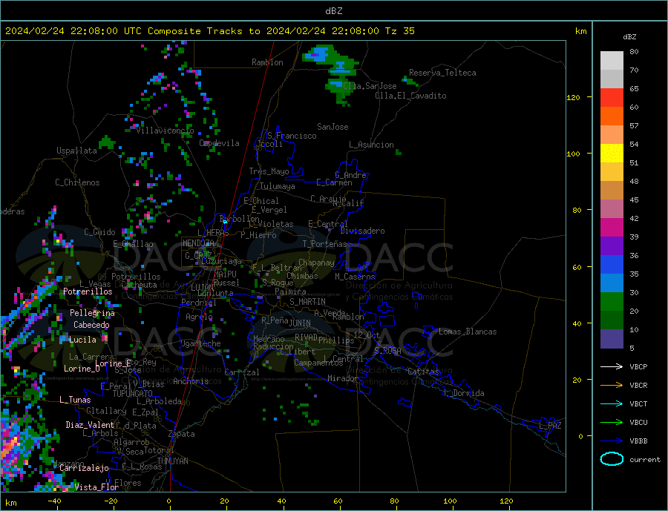Image resolution: width=668 pixels, height=511 pixels.
Task: Click the SanJose label
Action: (333, 127)
